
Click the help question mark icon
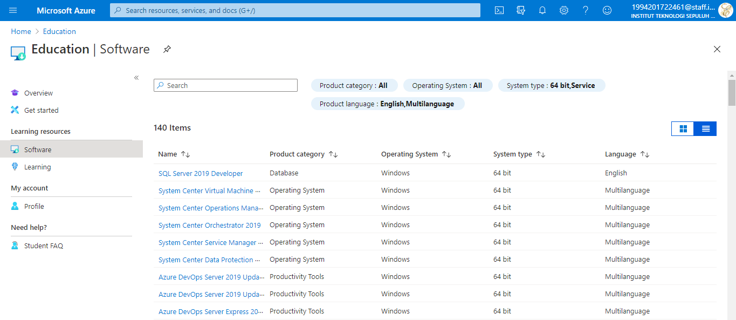[586, 10]
